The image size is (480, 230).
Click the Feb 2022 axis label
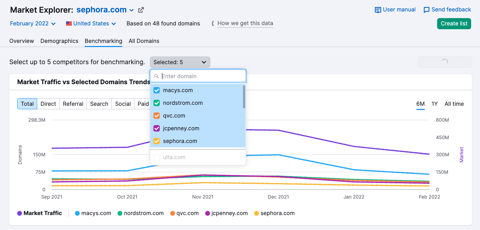pyautogui.click(x=429, y=197)
